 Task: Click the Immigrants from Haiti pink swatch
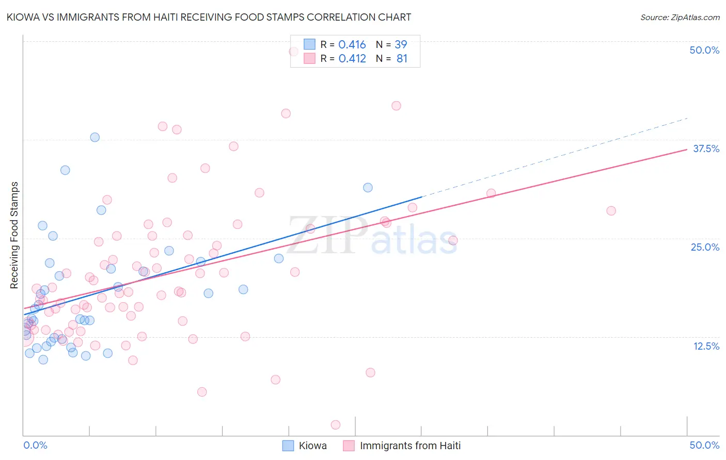click(x=349, y=446)
